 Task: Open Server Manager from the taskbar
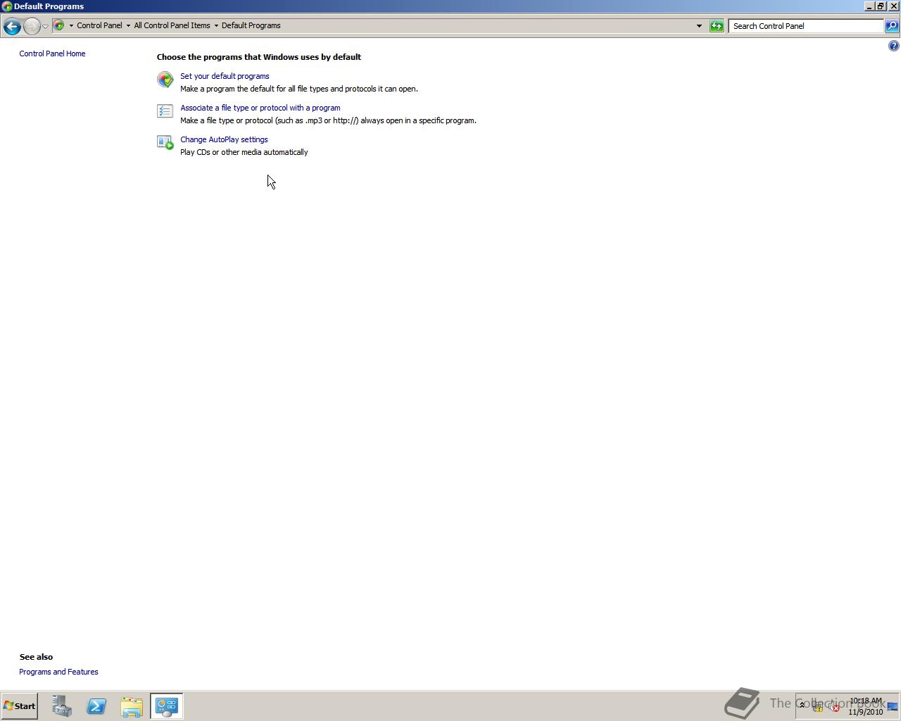[61, 706]
